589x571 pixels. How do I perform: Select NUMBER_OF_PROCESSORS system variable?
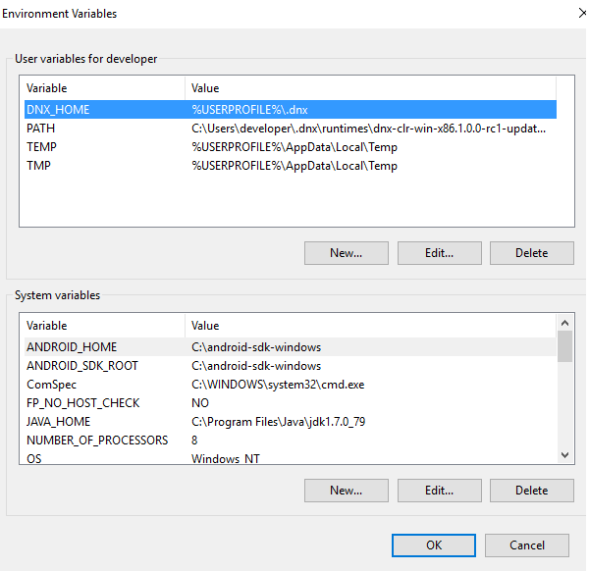97,441
